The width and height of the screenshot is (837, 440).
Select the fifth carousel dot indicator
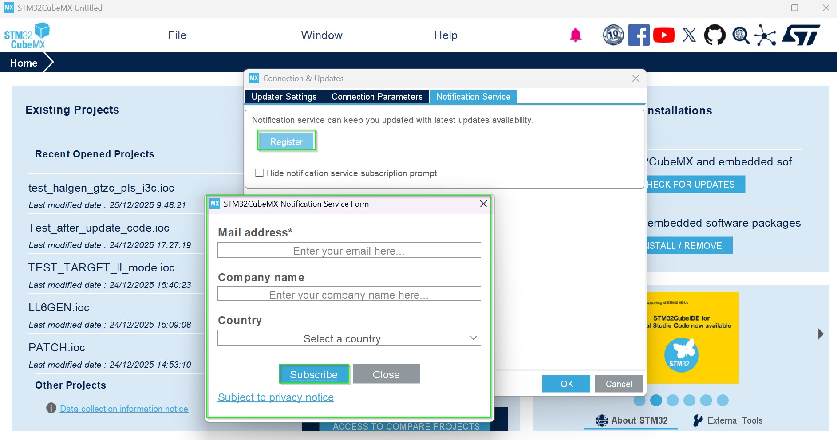click(x=706, y=401)
